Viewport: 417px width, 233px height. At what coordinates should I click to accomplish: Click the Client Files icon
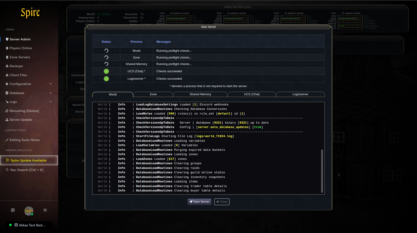[7, 75]
